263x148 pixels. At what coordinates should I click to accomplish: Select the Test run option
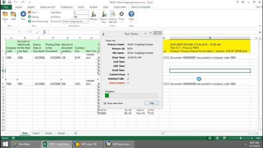point(32,12)
